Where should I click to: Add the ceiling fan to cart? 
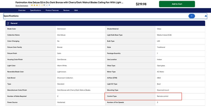pyautogui.click(x=177, y=4)
